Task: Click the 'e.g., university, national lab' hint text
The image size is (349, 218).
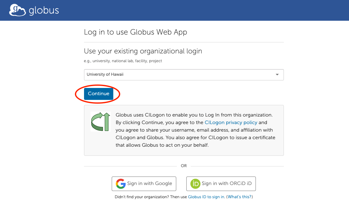Action: 123,61
